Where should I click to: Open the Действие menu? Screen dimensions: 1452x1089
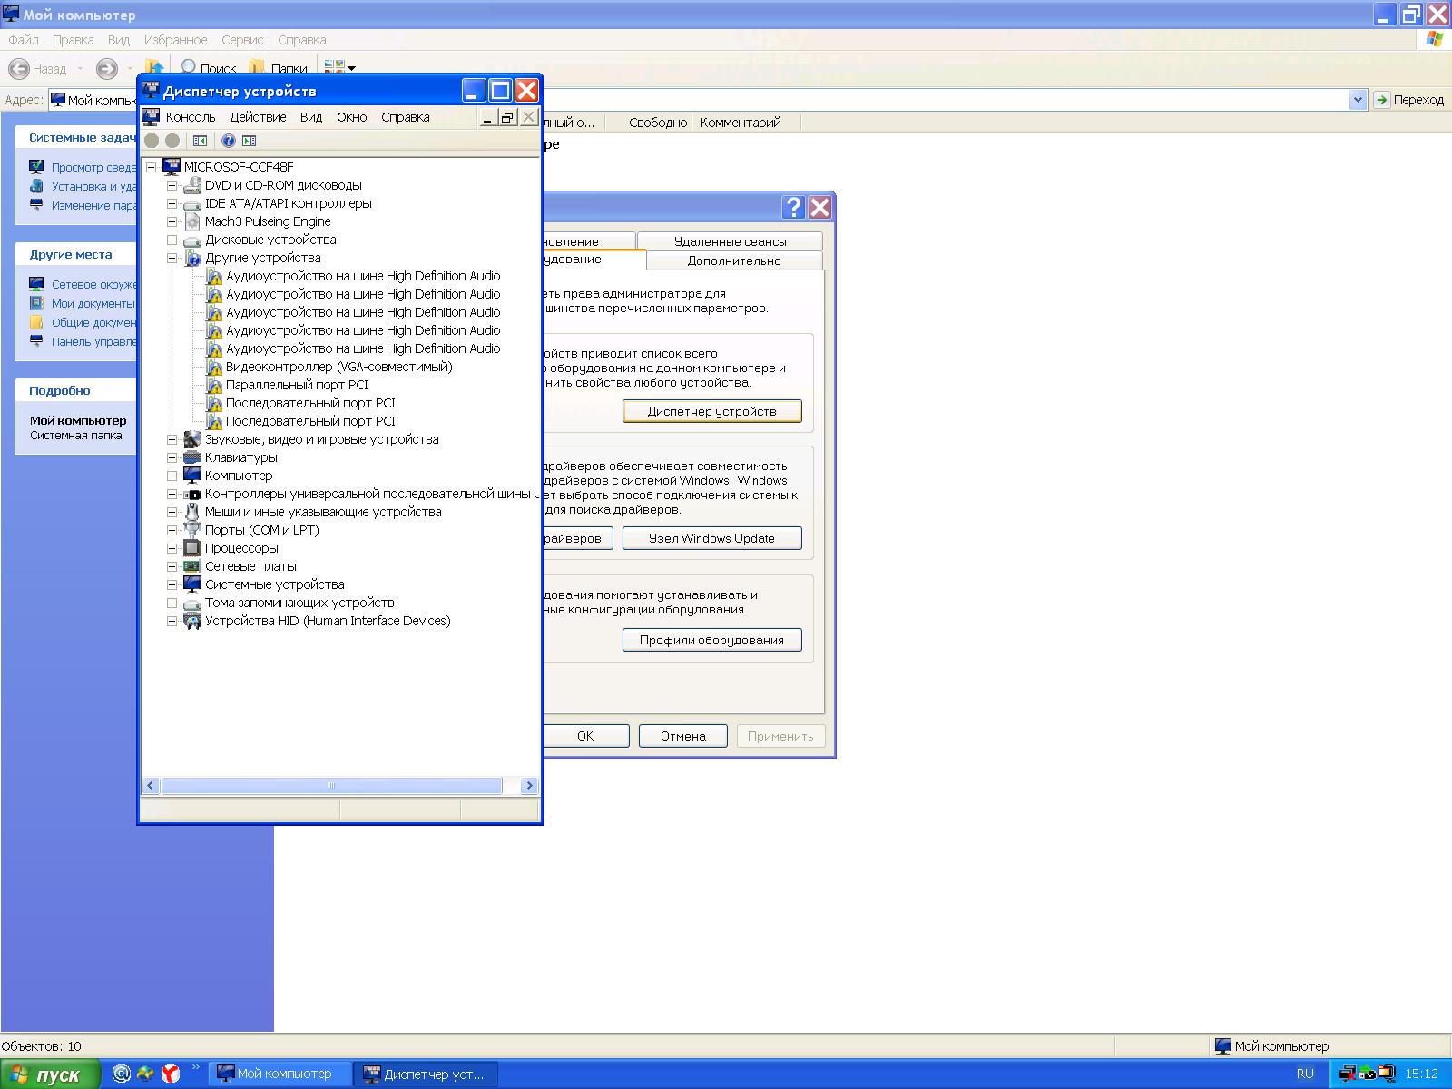coord(258,117)
